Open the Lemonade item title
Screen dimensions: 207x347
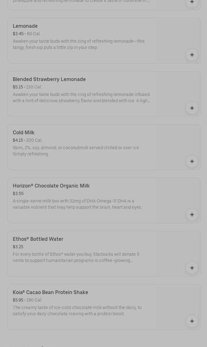click(25, 26)
